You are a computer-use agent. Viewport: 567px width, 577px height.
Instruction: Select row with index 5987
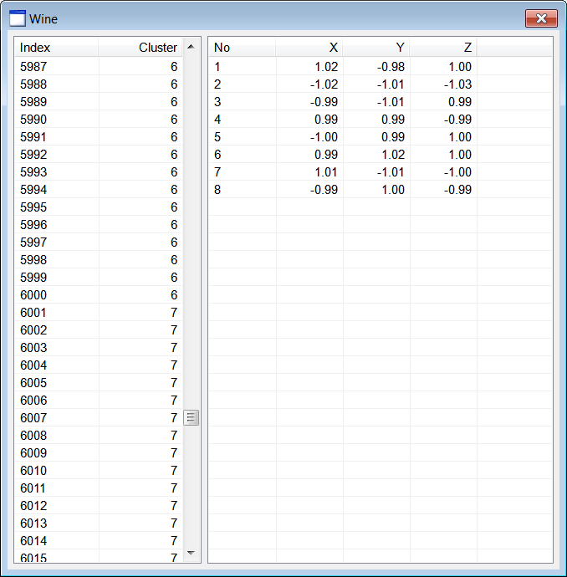click(x=99, y=67)
